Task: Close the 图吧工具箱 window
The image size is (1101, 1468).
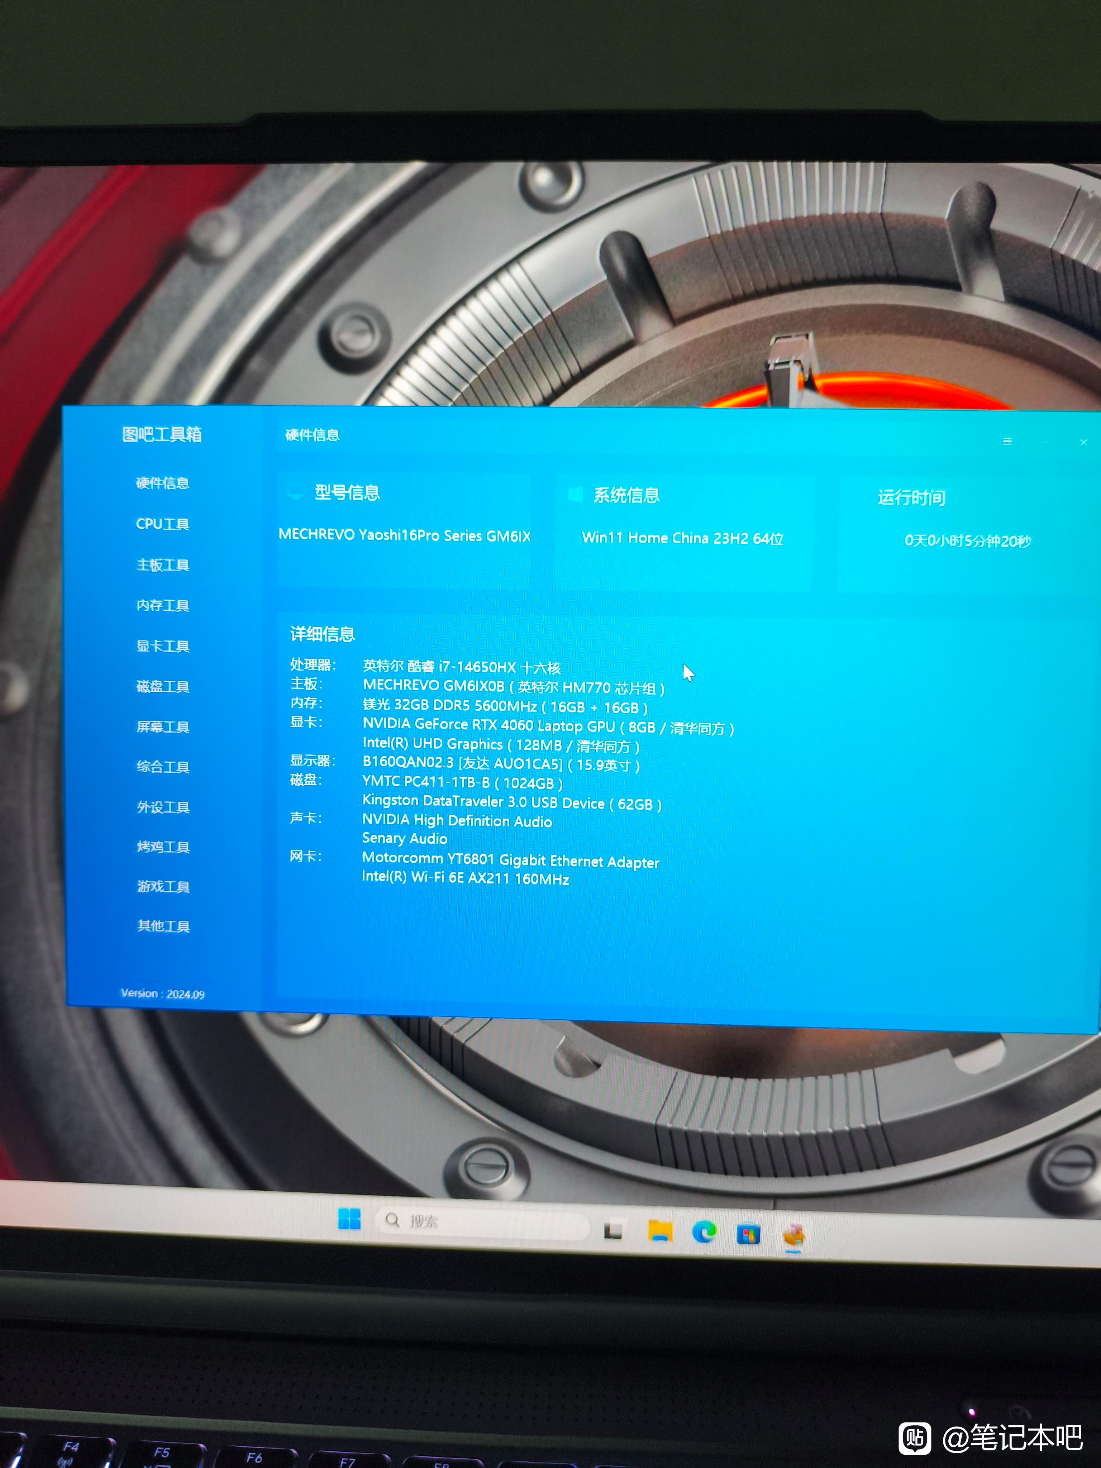Action: pos(1083,442)
